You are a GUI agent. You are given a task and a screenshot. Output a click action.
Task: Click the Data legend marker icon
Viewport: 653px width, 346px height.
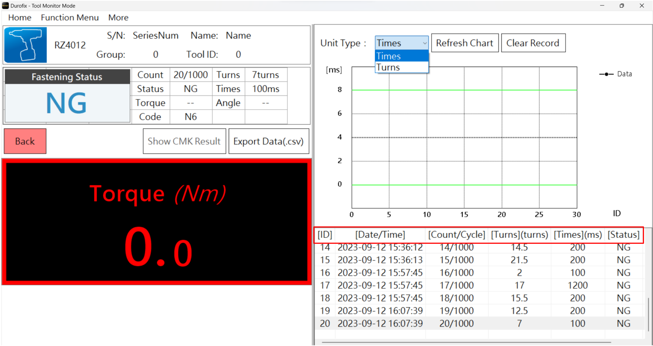[x=606, y=74]
